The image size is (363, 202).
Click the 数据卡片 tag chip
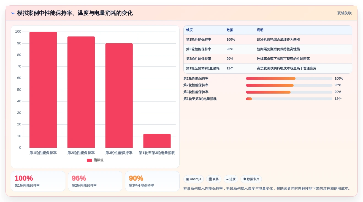[x=251, y=179]
